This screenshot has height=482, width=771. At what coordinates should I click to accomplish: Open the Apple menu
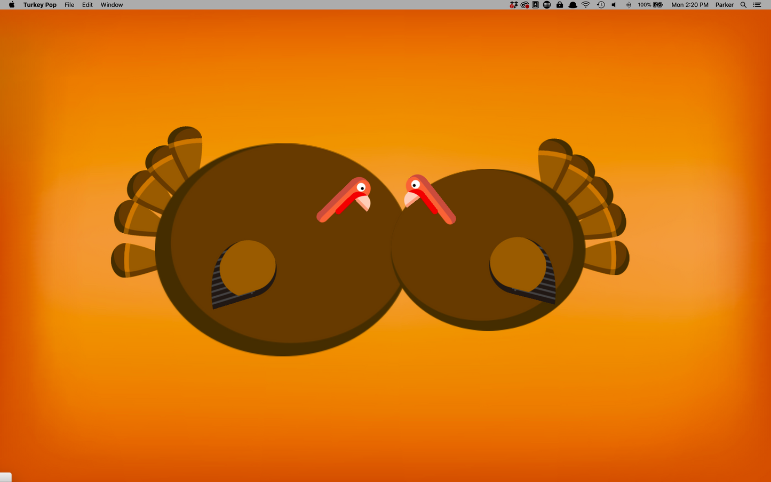click(12, 5)
